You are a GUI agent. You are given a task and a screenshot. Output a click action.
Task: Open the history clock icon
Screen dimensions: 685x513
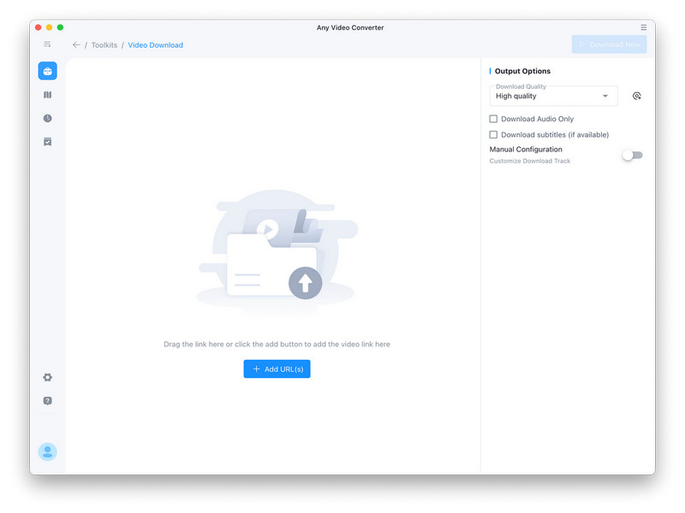[x=48, y=118]
